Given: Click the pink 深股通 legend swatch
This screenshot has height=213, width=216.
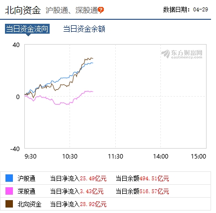Looking at the screenshot, I should 9,191.
